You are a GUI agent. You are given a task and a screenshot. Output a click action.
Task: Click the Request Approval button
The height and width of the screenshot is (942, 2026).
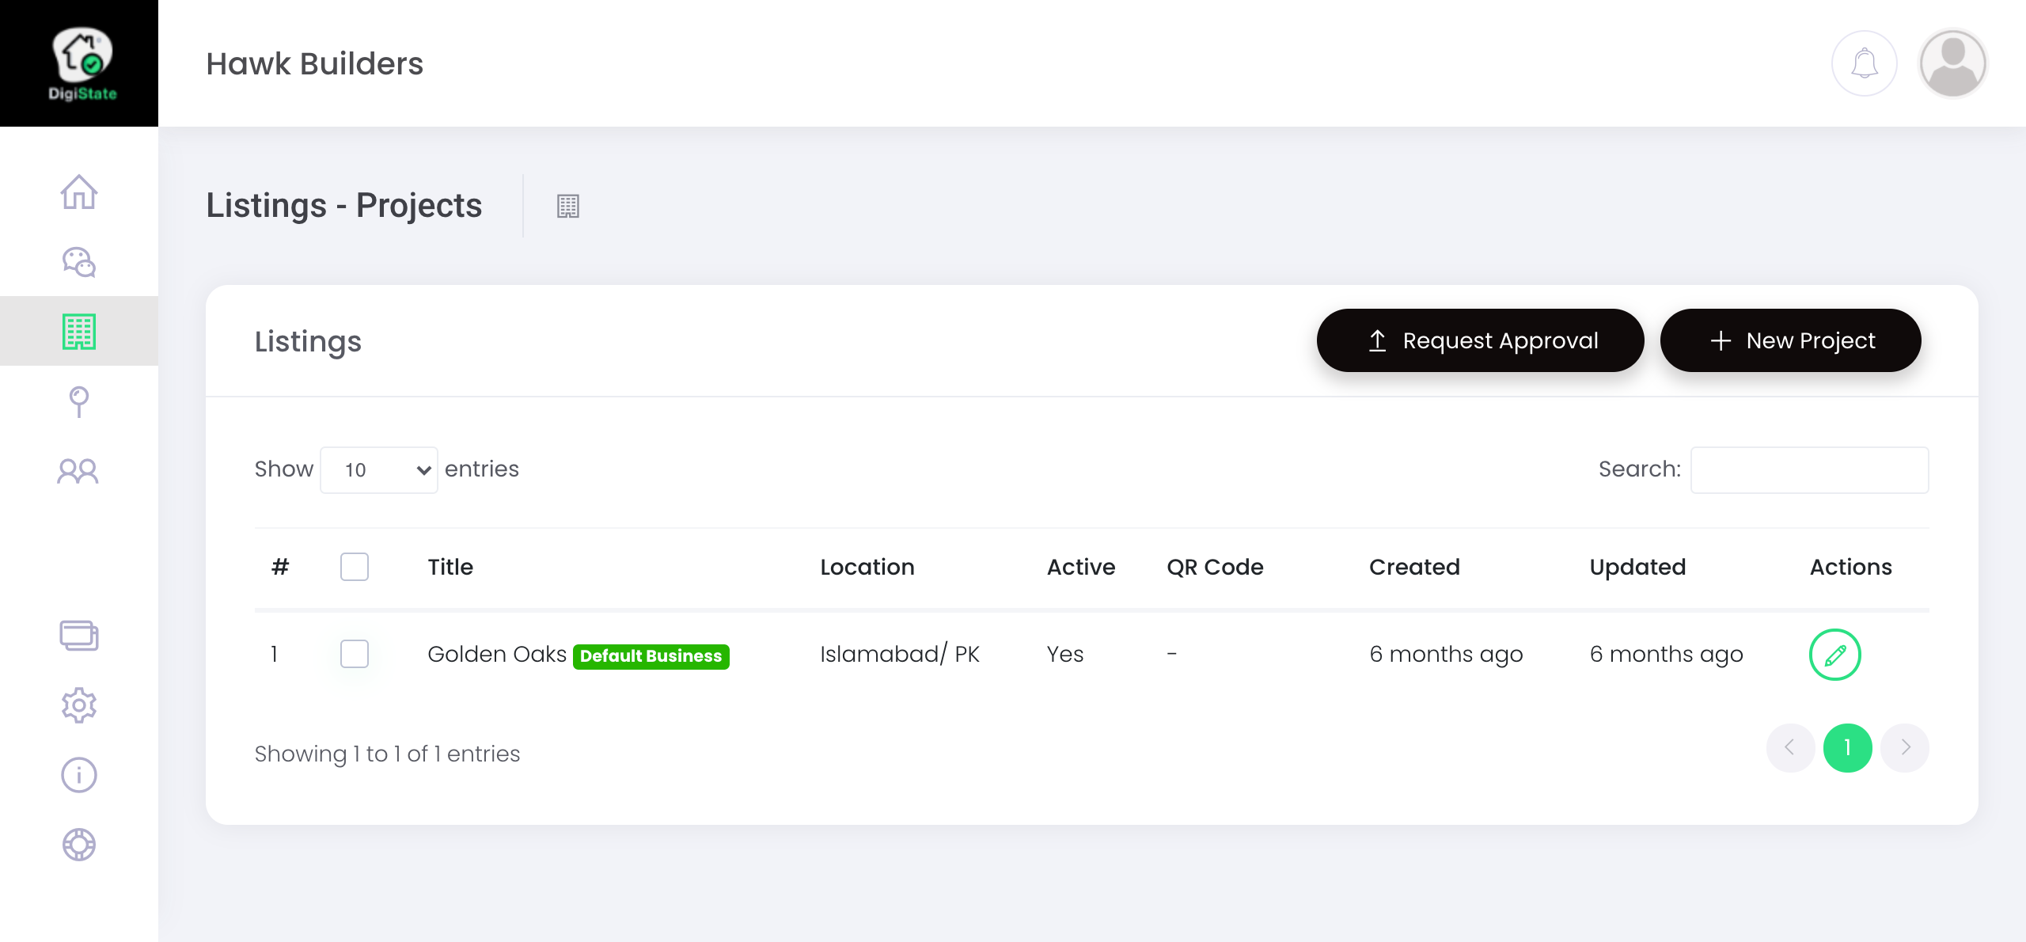click(x=1480, y=340)
